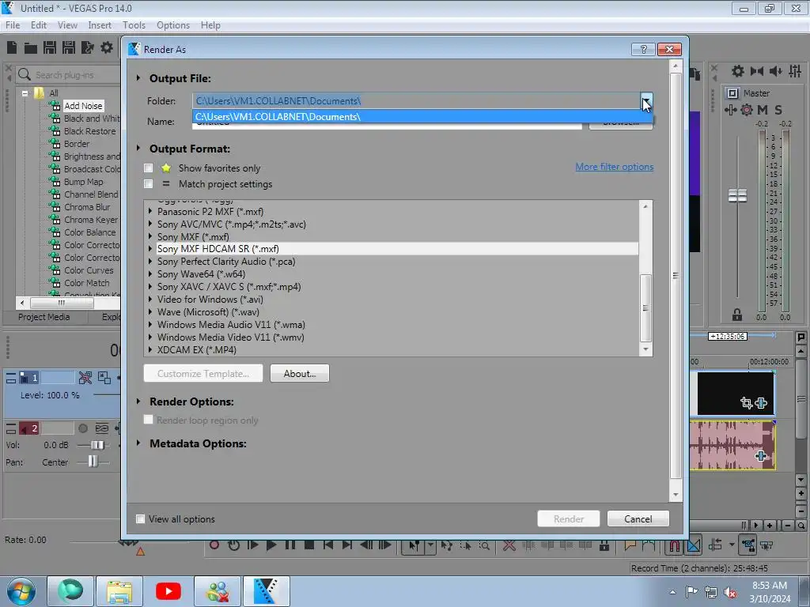Click the Open folder toolbar icon
The width and height of the screenshot is (810, 607).
coord(31,48)
